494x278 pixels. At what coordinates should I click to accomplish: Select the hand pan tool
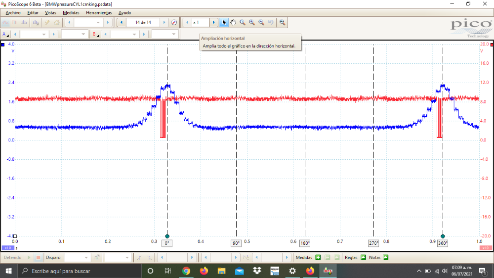tap(233, 22)
